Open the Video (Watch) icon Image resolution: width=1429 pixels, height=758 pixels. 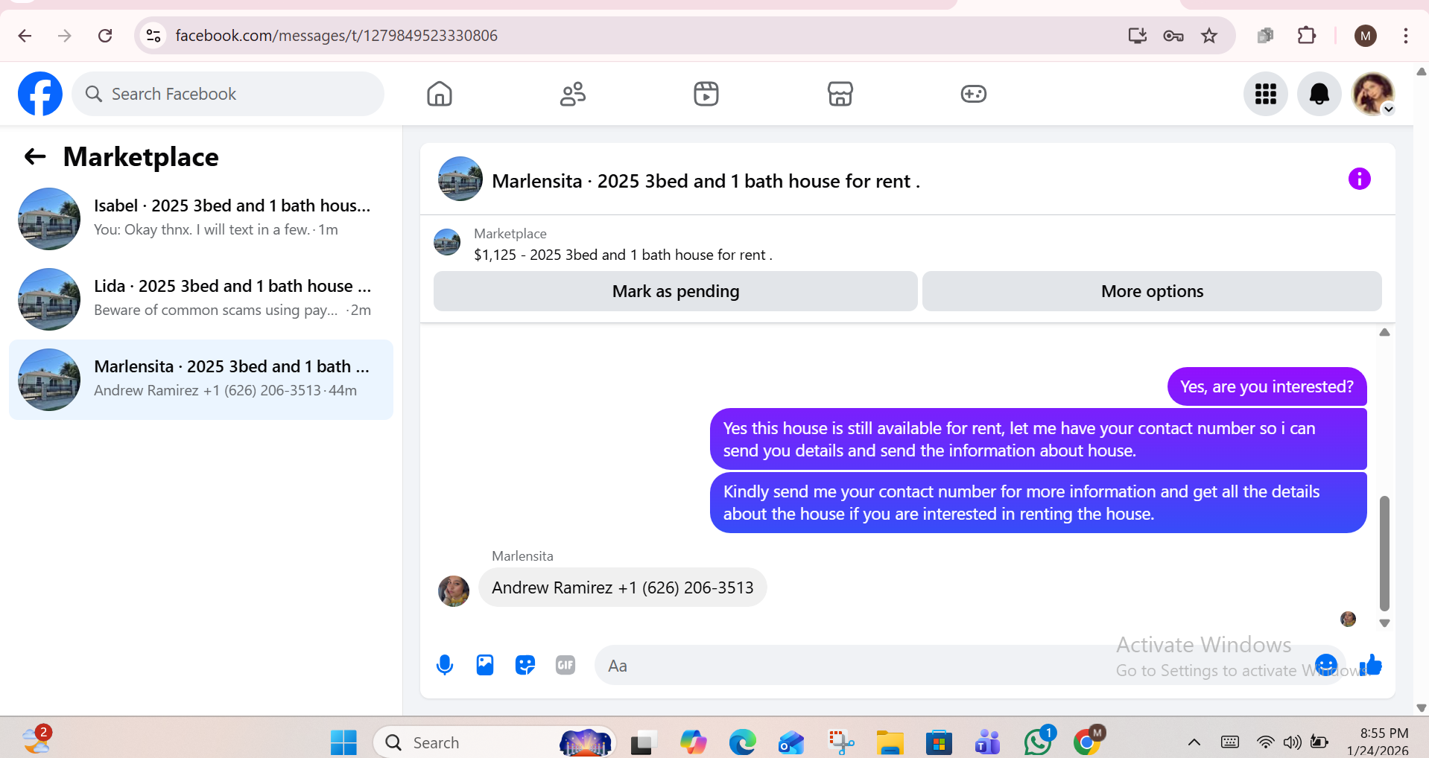[706, 94]
